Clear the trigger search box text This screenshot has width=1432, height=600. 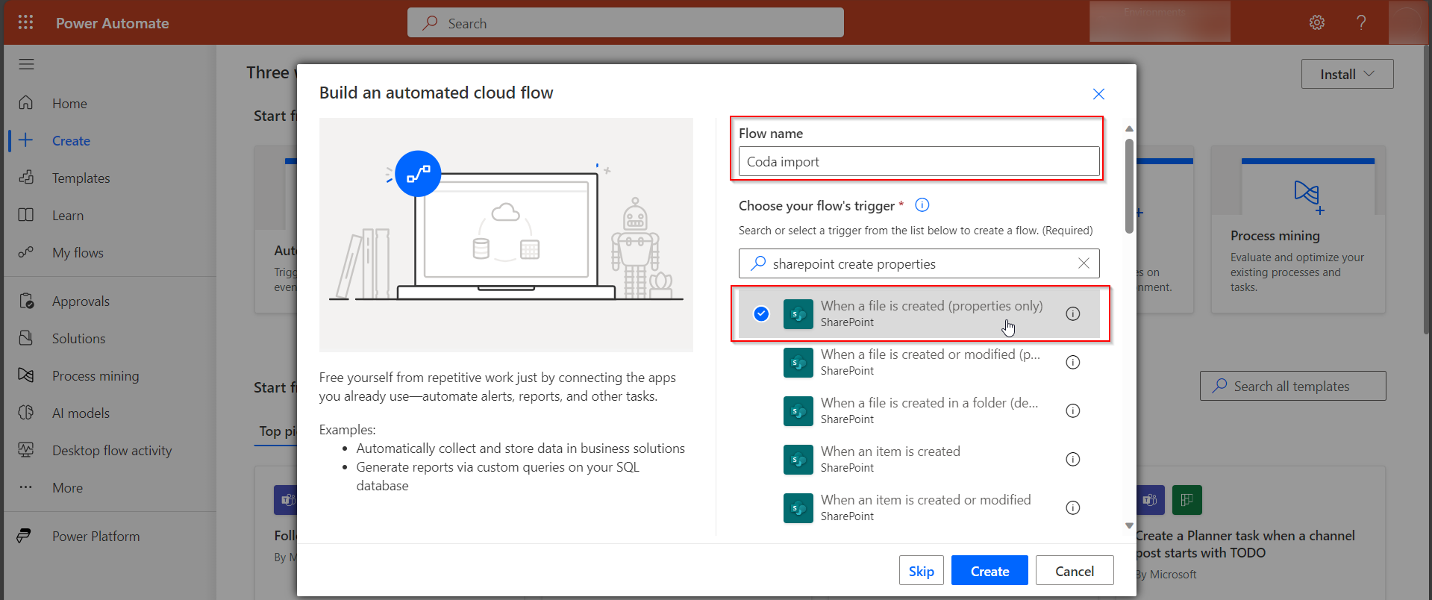pos(1084,263)
